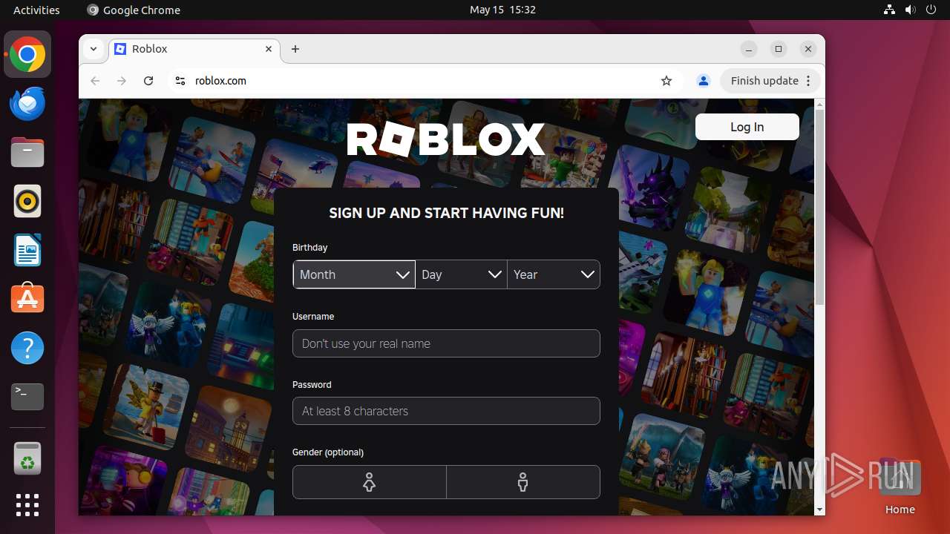Screen dimensions: 950x534
Task: Open the Chrome profile icon
Action: (x=704, y=81)
